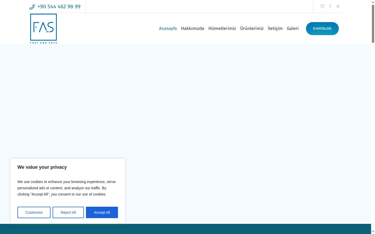Open the Hakkımızda menu item
Screen dimensions: 375x234
[193, 28]
